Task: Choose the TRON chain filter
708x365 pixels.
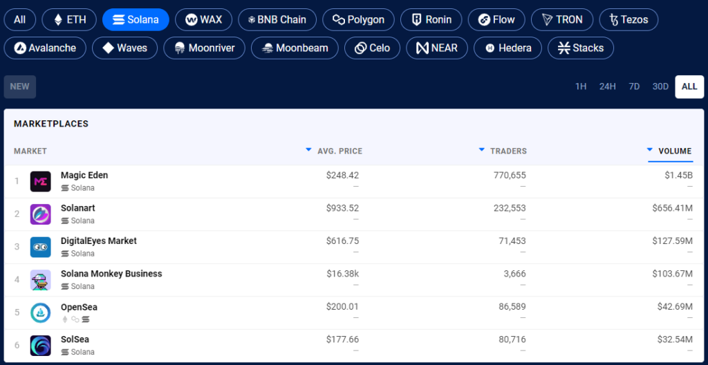Action: tap(562, 20)
